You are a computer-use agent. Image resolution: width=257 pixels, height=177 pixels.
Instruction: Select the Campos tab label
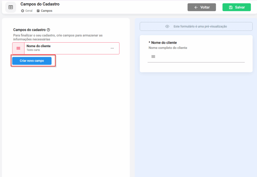pos(46,11)
